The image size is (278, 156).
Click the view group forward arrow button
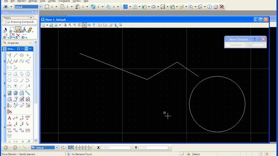point(15,147)
